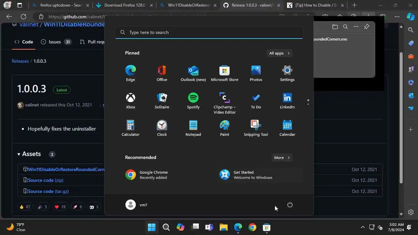Pin the downloads popup
Viewport: 418px width, 235px height.
click(x=366, y=27)
